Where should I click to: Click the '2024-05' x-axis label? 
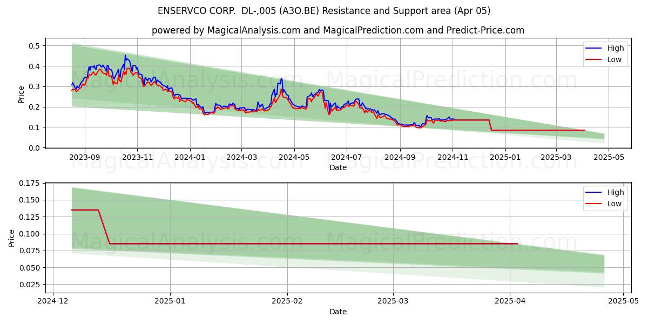(294, 157)
